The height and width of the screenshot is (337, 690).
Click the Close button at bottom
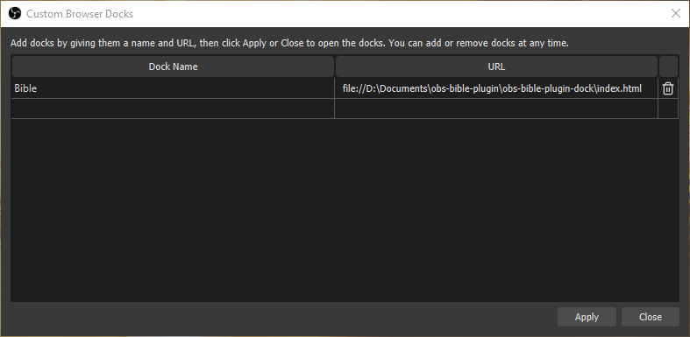point(650,317)
